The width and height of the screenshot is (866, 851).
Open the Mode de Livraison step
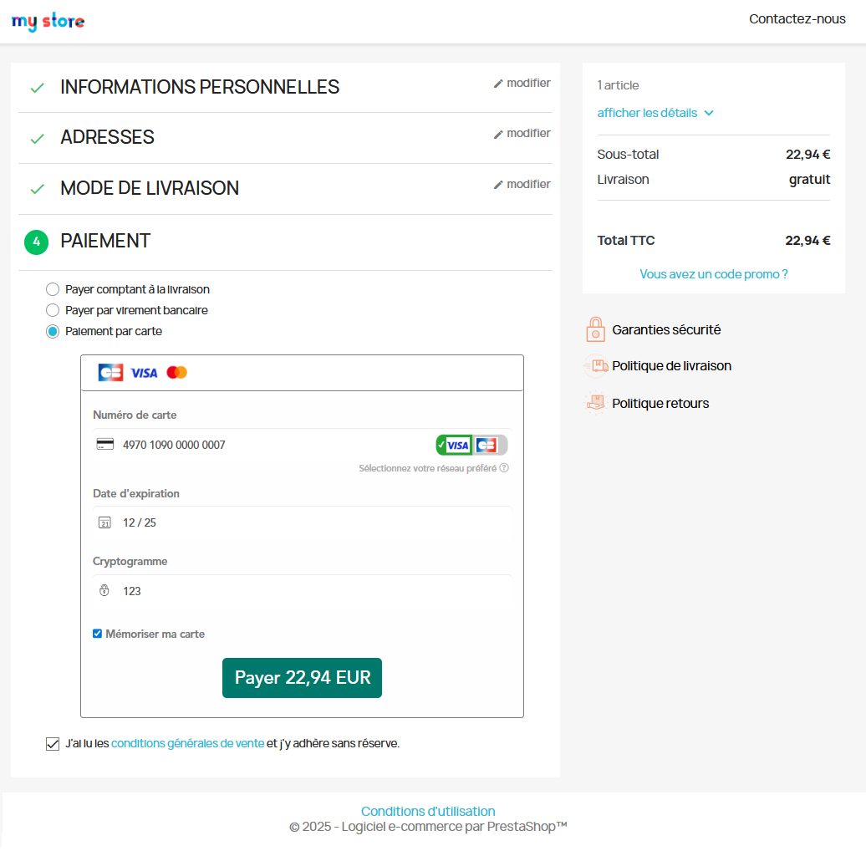[150, 188]
